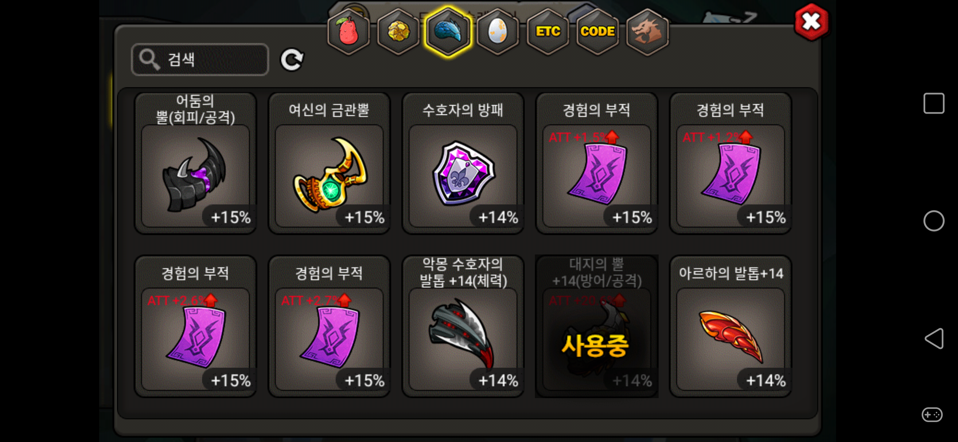Select the 아르하의 발톱+14 red claw item
Image resolution: width=958 pixels, height=442 pixels.
731,326
